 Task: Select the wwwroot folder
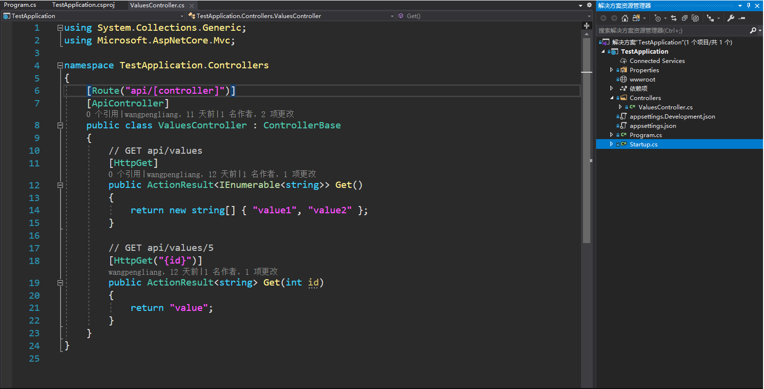pyautogui.click(x=643, y=79)
